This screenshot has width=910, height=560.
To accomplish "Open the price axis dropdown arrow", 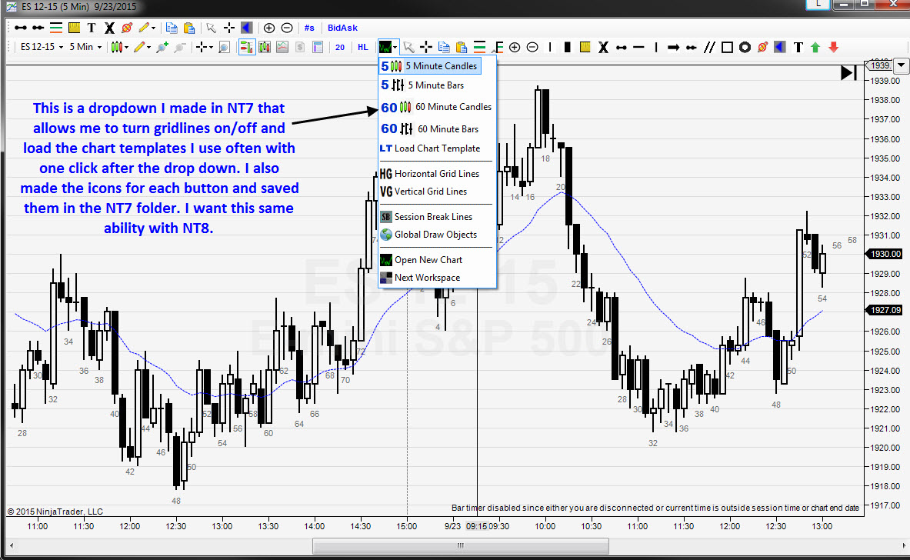I will [901, 65].
